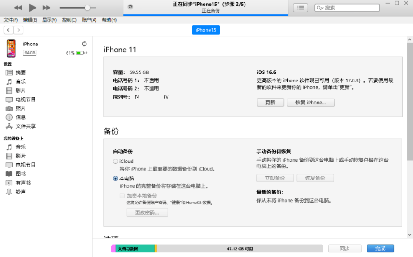Click the 恢复 iPhone... restore button
This screenshot has width=413, height=257.
(311, 103)
